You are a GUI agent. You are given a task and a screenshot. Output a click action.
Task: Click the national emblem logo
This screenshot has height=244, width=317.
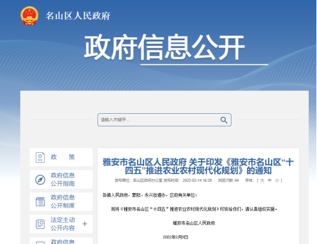30,16
